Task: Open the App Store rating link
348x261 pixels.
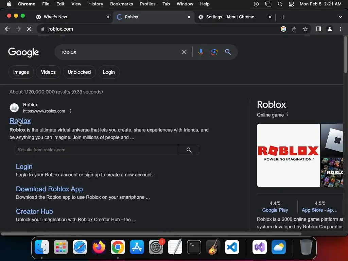Action: [x=319, y=210]
